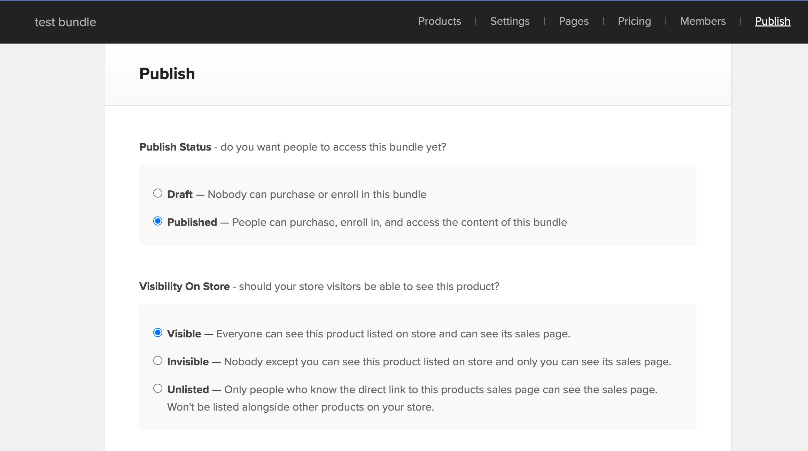Select the Draft radio button
808x451 pixels.
[158, 193]
